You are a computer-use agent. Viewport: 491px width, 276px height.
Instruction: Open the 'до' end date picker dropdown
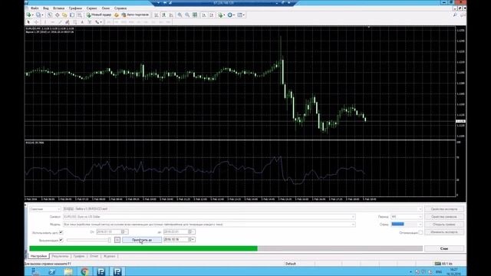(x=193, y=232)
